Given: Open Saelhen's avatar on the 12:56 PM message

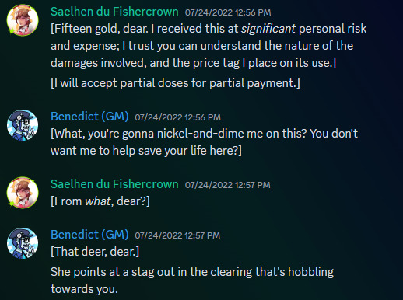Looking at the screenshot, I should pyautogui.click(x=23, y=20).
